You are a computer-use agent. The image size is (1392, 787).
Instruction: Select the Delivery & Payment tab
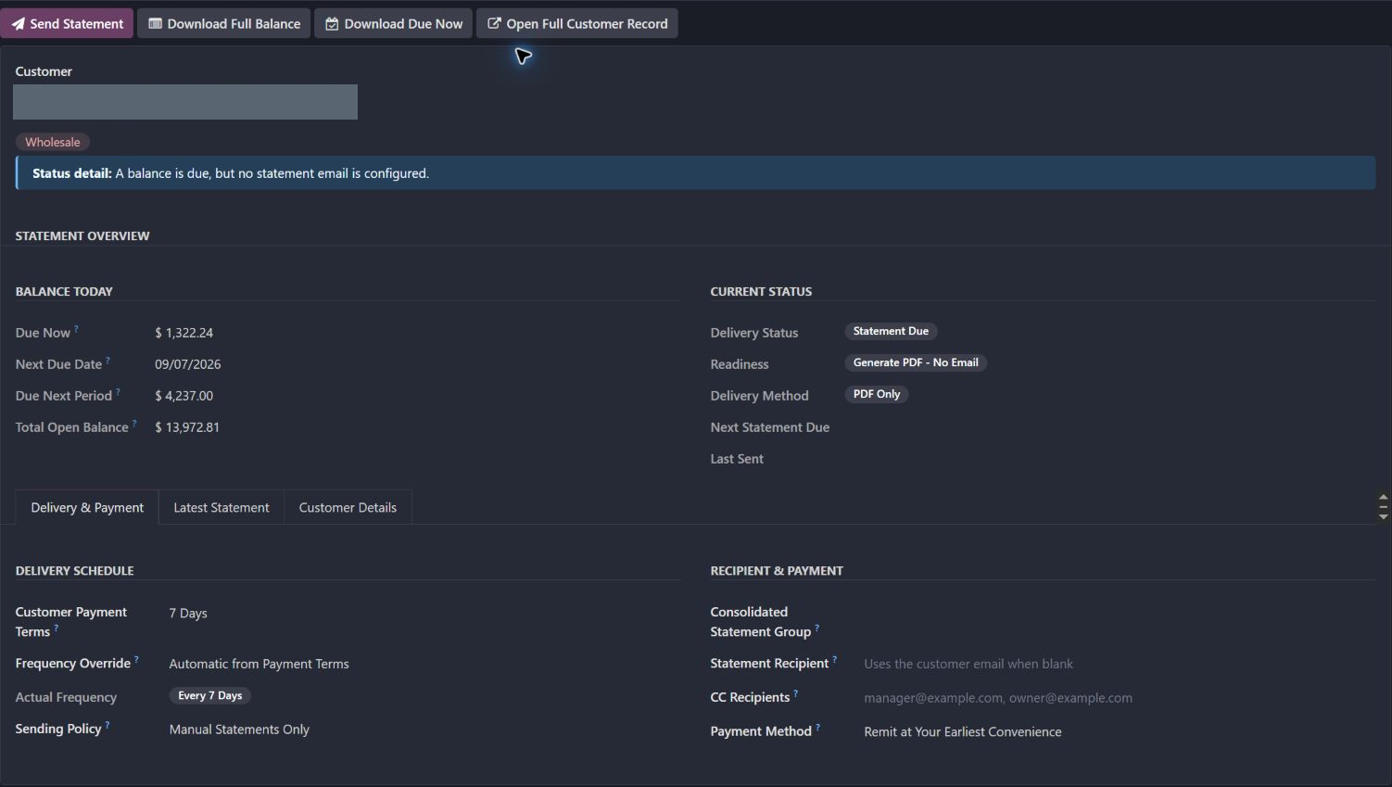(87, 507)
